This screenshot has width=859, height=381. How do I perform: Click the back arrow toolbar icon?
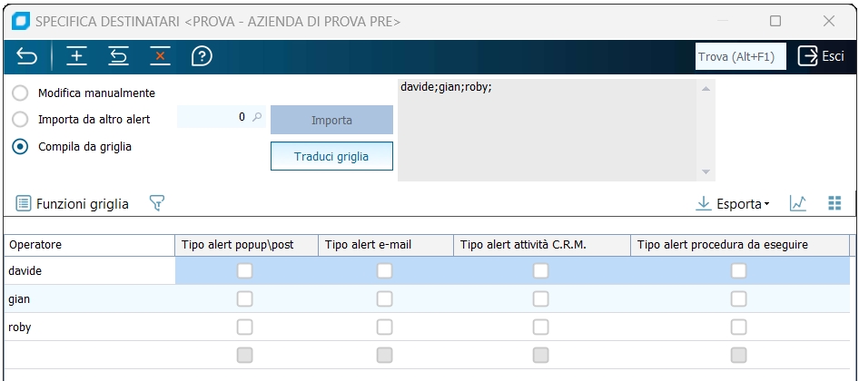coord(27,56)
